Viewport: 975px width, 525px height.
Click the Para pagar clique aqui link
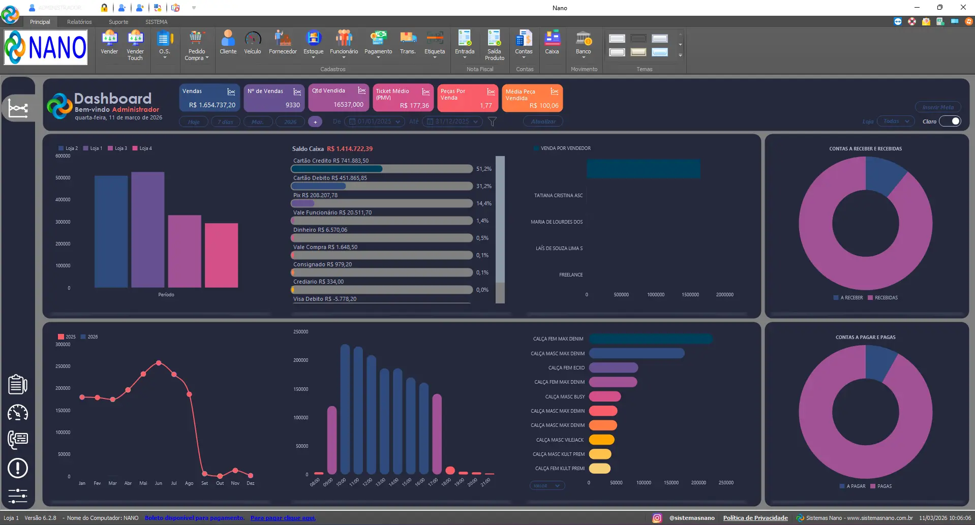(x=283, y=518)
